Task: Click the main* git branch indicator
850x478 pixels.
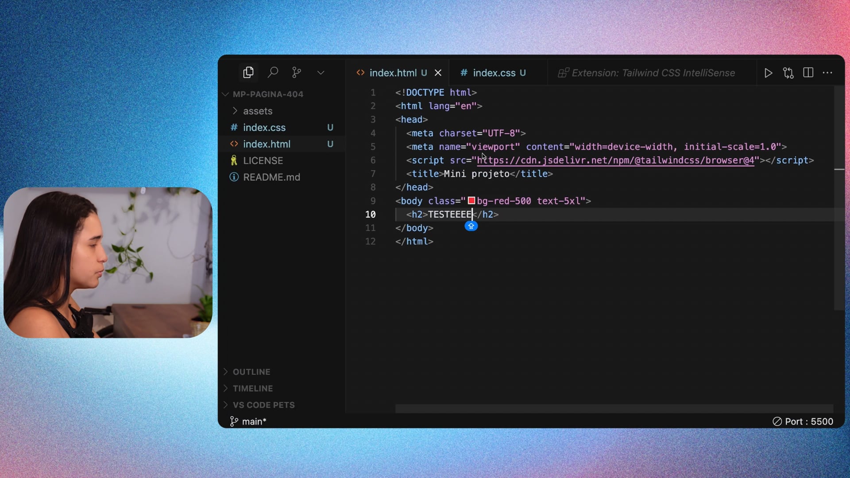Action: [x=248, y=421]
